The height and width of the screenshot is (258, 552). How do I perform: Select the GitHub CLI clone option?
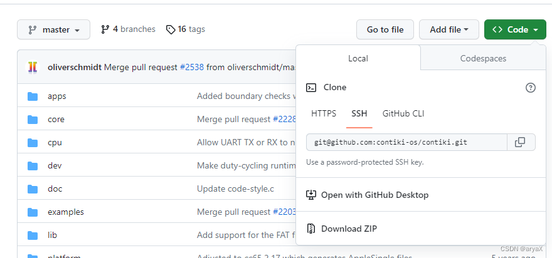403,113
